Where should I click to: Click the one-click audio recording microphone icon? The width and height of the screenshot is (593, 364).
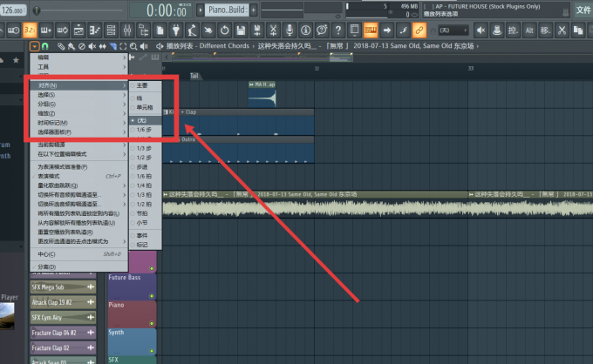(x=290, y=30)
